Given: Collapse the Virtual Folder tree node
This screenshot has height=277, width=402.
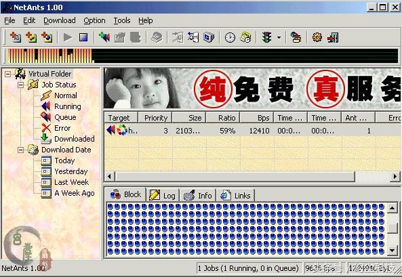Looking at the screenshot, I should (8, 74).
